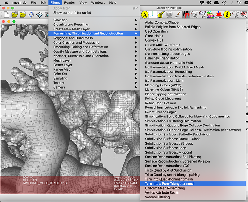Click the yellow Info 'i' icon

pyautogui.click(x=227, y=15)
